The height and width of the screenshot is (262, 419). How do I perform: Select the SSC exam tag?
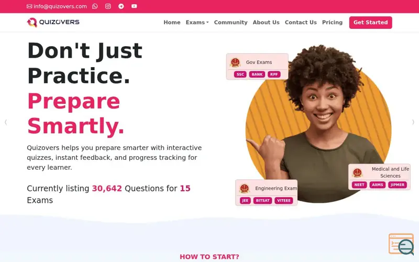tap(240, 74)
